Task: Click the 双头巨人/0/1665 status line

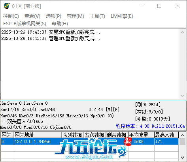Action: 23,121
